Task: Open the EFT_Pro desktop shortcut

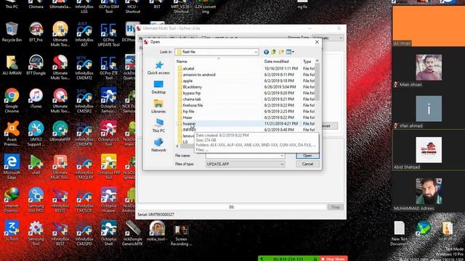Action: (36, 32)
